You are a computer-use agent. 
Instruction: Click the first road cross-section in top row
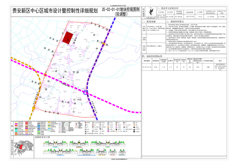[x=55, y=144]
